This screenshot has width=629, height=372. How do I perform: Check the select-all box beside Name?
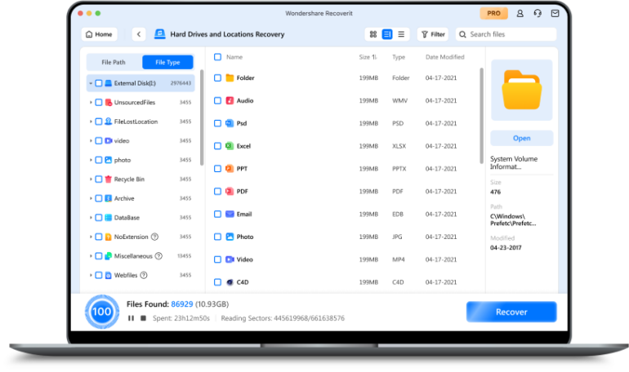(217, 57)
